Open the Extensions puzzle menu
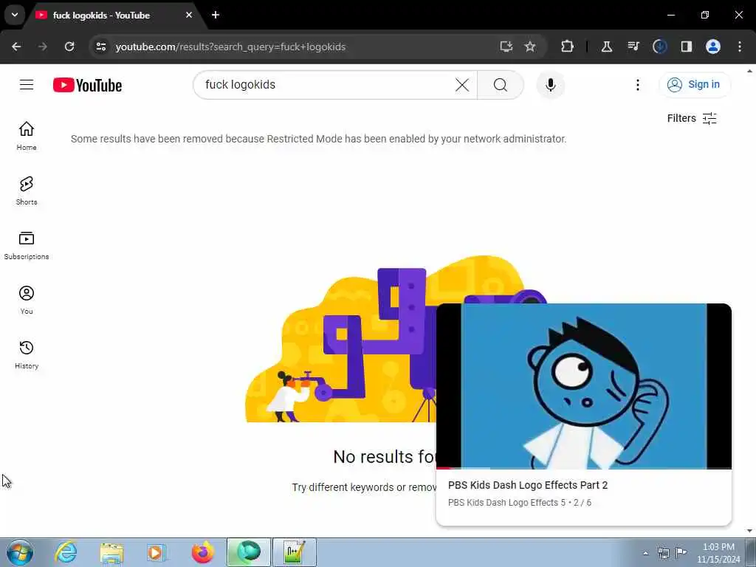 tap(568, 47)
